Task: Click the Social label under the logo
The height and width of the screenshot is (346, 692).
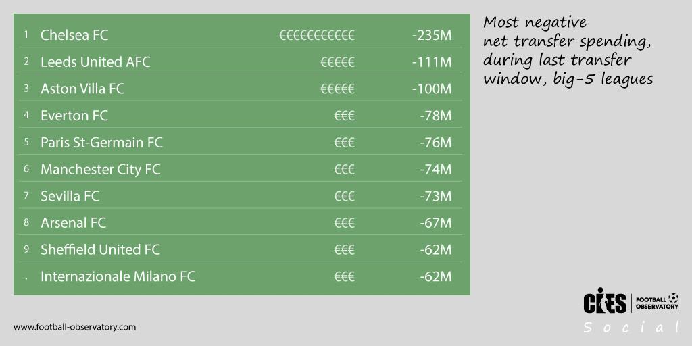Action: click(631, 328)
